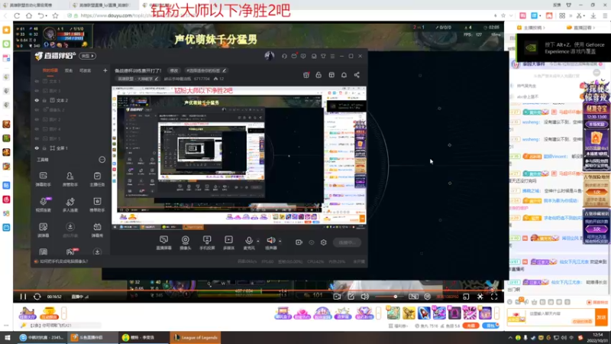This screenshot has width=611, height=344.
Task: Click the headset support icon in title bar
Action: click(x=284, y=56)
